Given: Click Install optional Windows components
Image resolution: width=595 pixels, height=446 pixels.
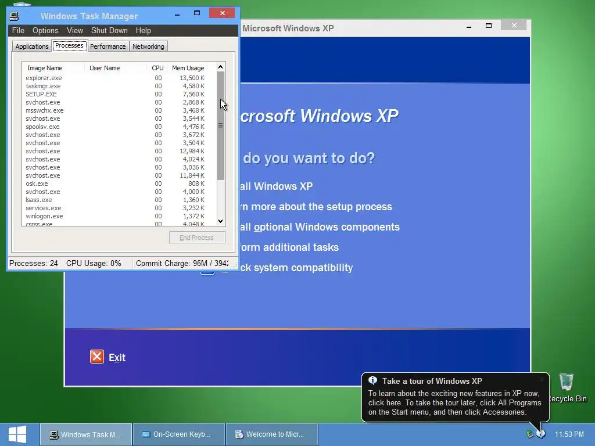Looking at the screenshot, I should (320, 227).
